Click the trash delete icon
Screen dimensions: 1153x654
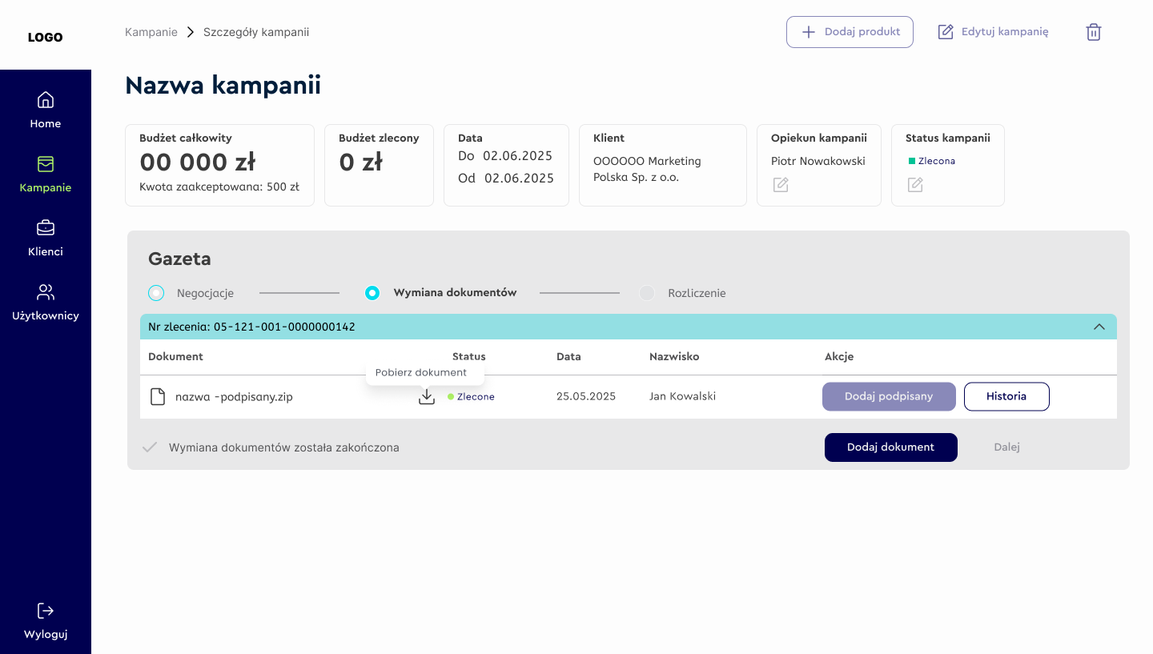tap(1094, 32)
